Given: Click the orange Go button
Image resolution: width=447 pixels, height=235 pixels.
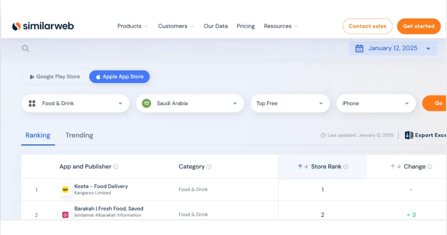Looking at the screenshot, I should pos(435,103).
